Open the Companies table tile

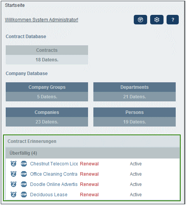pyautogui.click(x=47, y=117)
